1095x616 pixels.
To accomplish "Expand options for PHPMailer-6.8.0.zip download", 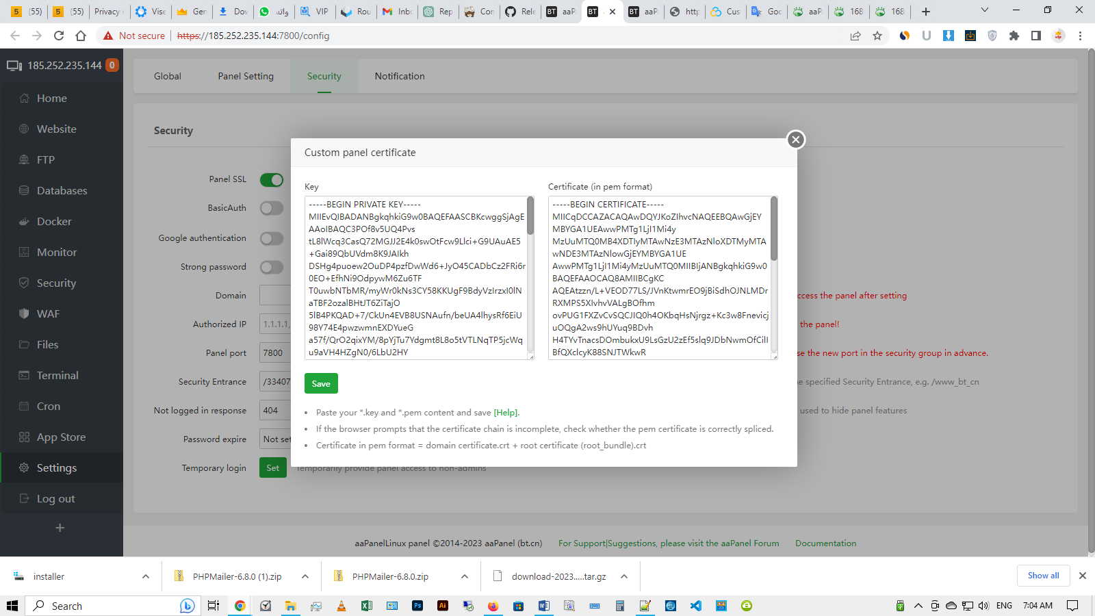I will pos(465,576).
